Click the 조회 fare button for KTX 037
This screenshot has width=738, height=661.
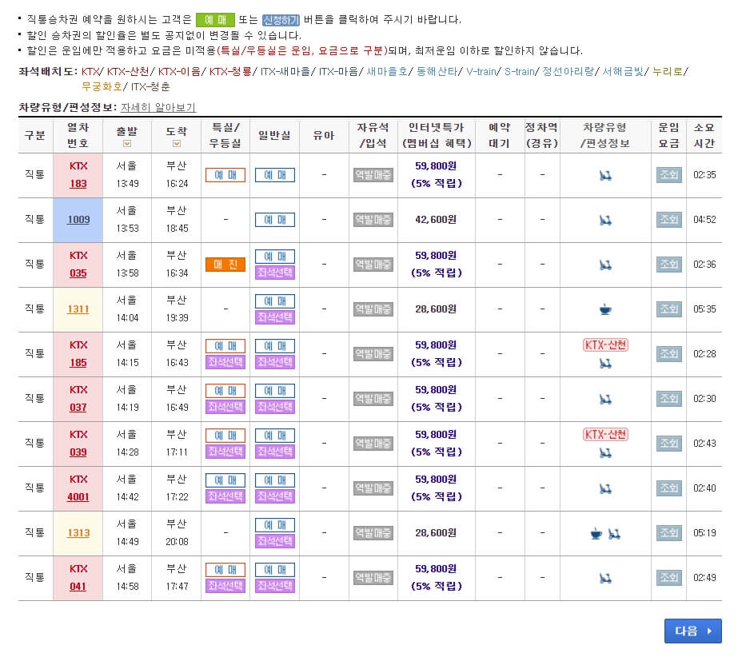point(668,398)
